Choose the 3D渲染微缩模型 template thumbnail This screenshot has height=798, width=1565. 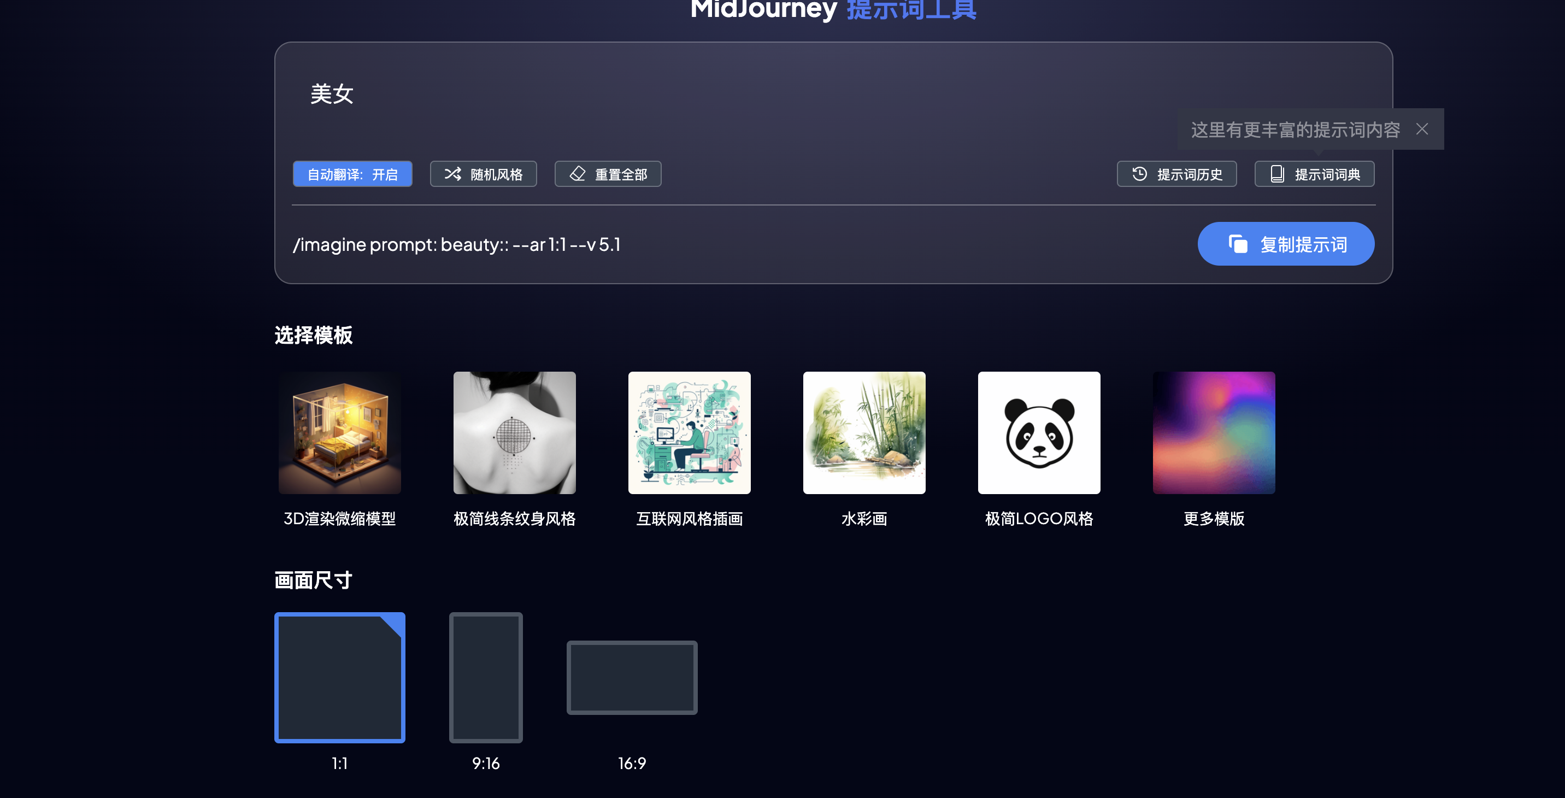pos(339,432)
